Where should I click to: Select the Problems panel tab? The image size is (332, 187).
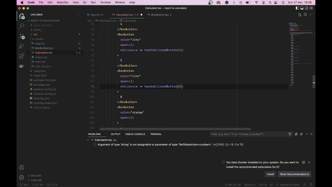point(94,134)
